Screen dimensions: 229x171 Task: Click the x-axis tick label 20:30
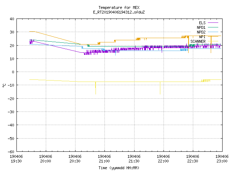pyautogui.click(x=75, y=161)
